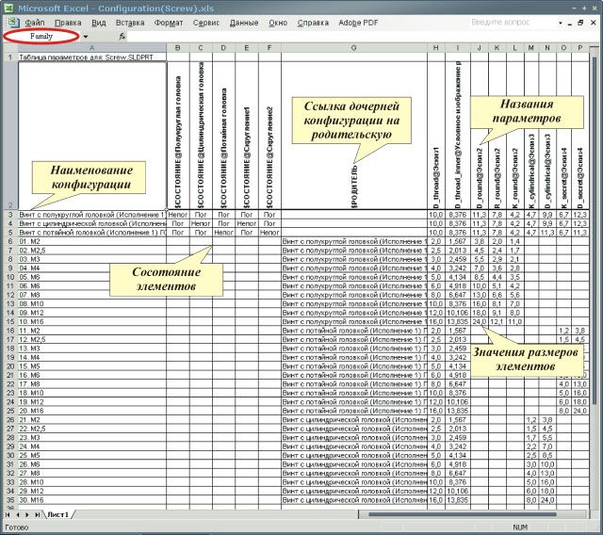Click 'Винт с потайной головкой' cell in row 5
Viewport: 603px width, 535px height.
tap(92, 233)
